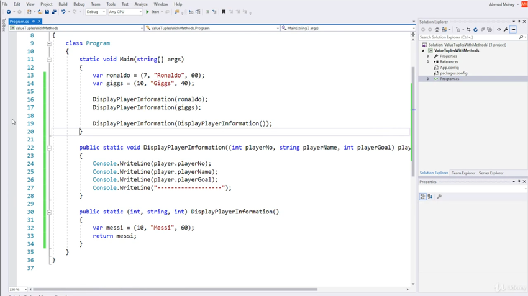The width and height of the screenshot is (528, 296).
Task: Open the Debug menu
Action: (x=79, y=4)
